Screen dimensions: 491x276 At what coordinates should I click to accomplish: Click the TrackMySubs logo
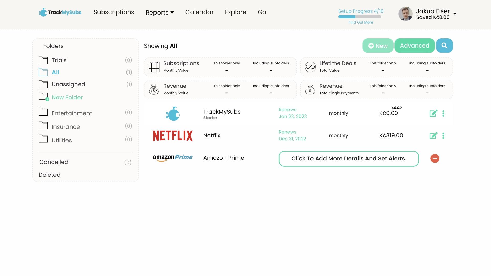60,12
